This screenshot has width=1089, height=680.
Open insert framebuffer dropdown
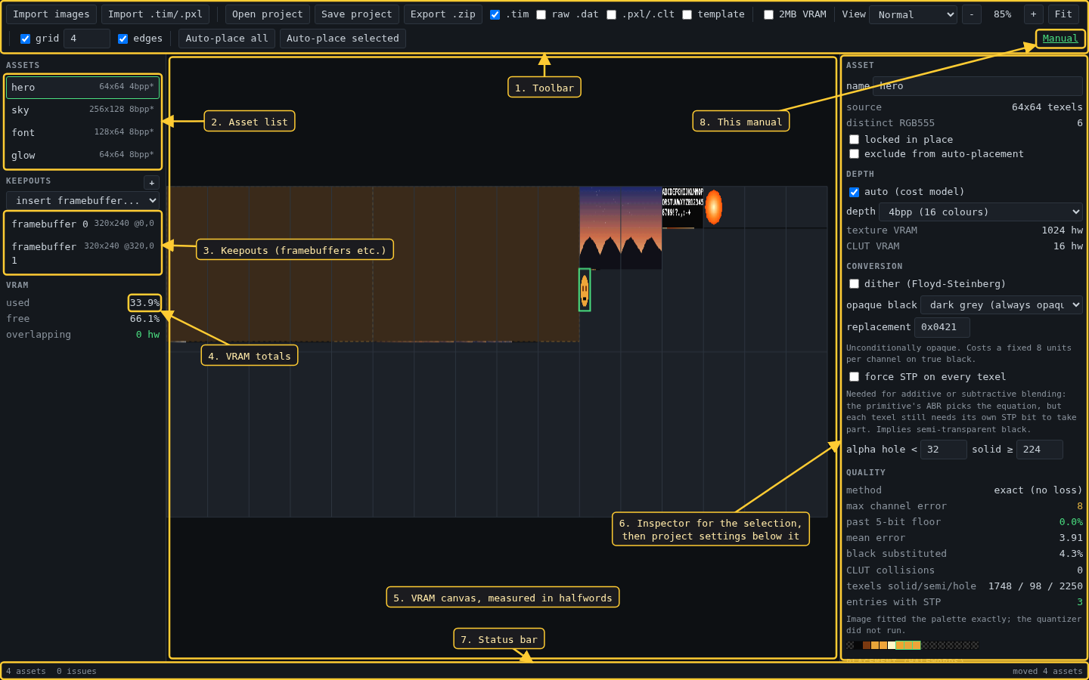[83, 200]
